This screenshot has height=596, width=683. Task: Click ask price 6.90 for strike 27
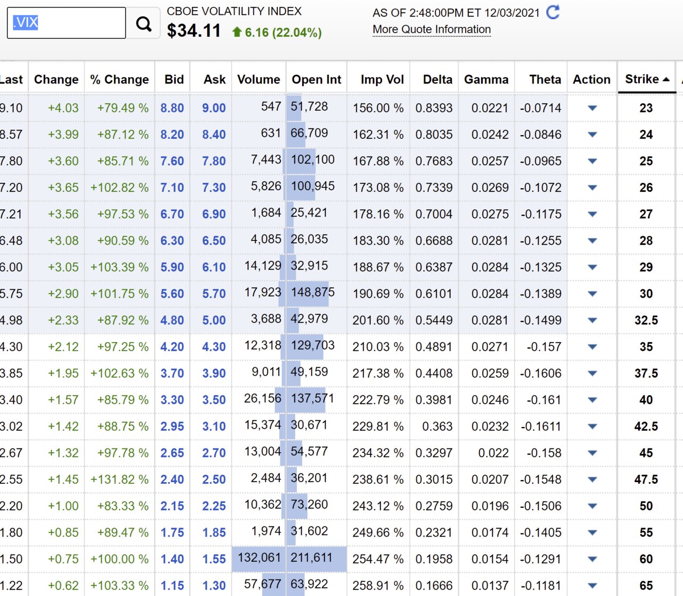(x=214, y=214)
